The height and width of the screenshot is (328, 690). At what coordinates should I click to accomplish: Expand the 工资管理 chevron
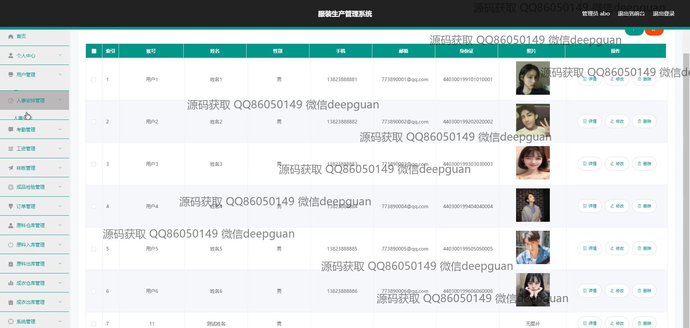pos(60,148)
